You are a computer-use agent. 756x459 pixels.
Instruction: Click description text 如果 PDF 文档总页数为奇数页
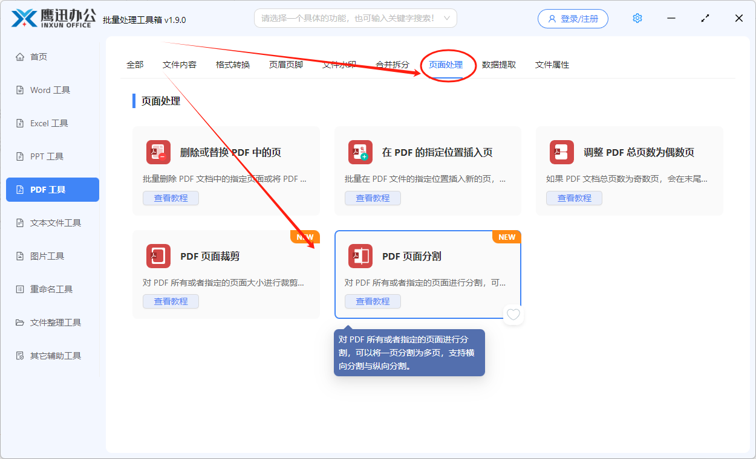[x=627, y=179]
